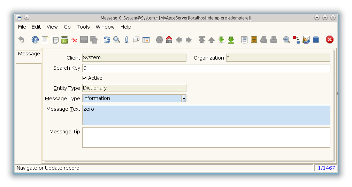Click inside the Message Tip text area
Screen dimensions: 352x187
pyautogui.click(x=206, y=137)
